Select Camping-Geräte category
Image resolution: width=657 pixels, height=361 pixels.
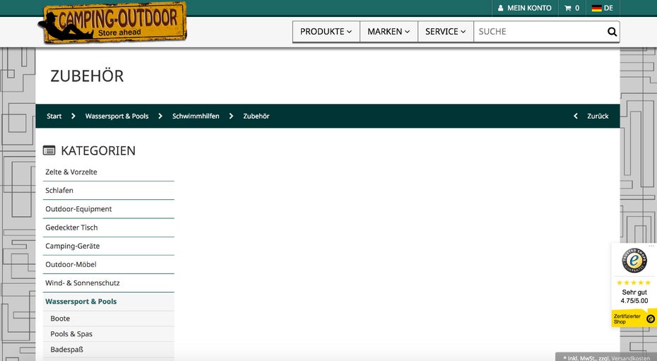point(73,246)
